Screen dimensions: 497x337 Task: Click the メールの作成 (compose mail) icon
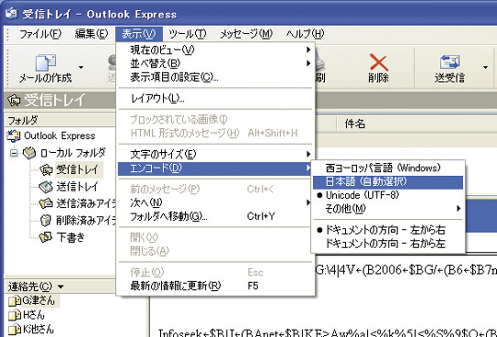pyautogui.click(x=45, y=62)
